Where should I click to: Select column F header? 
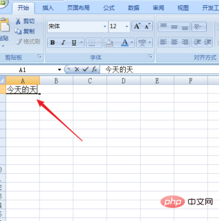coord(191,80)
